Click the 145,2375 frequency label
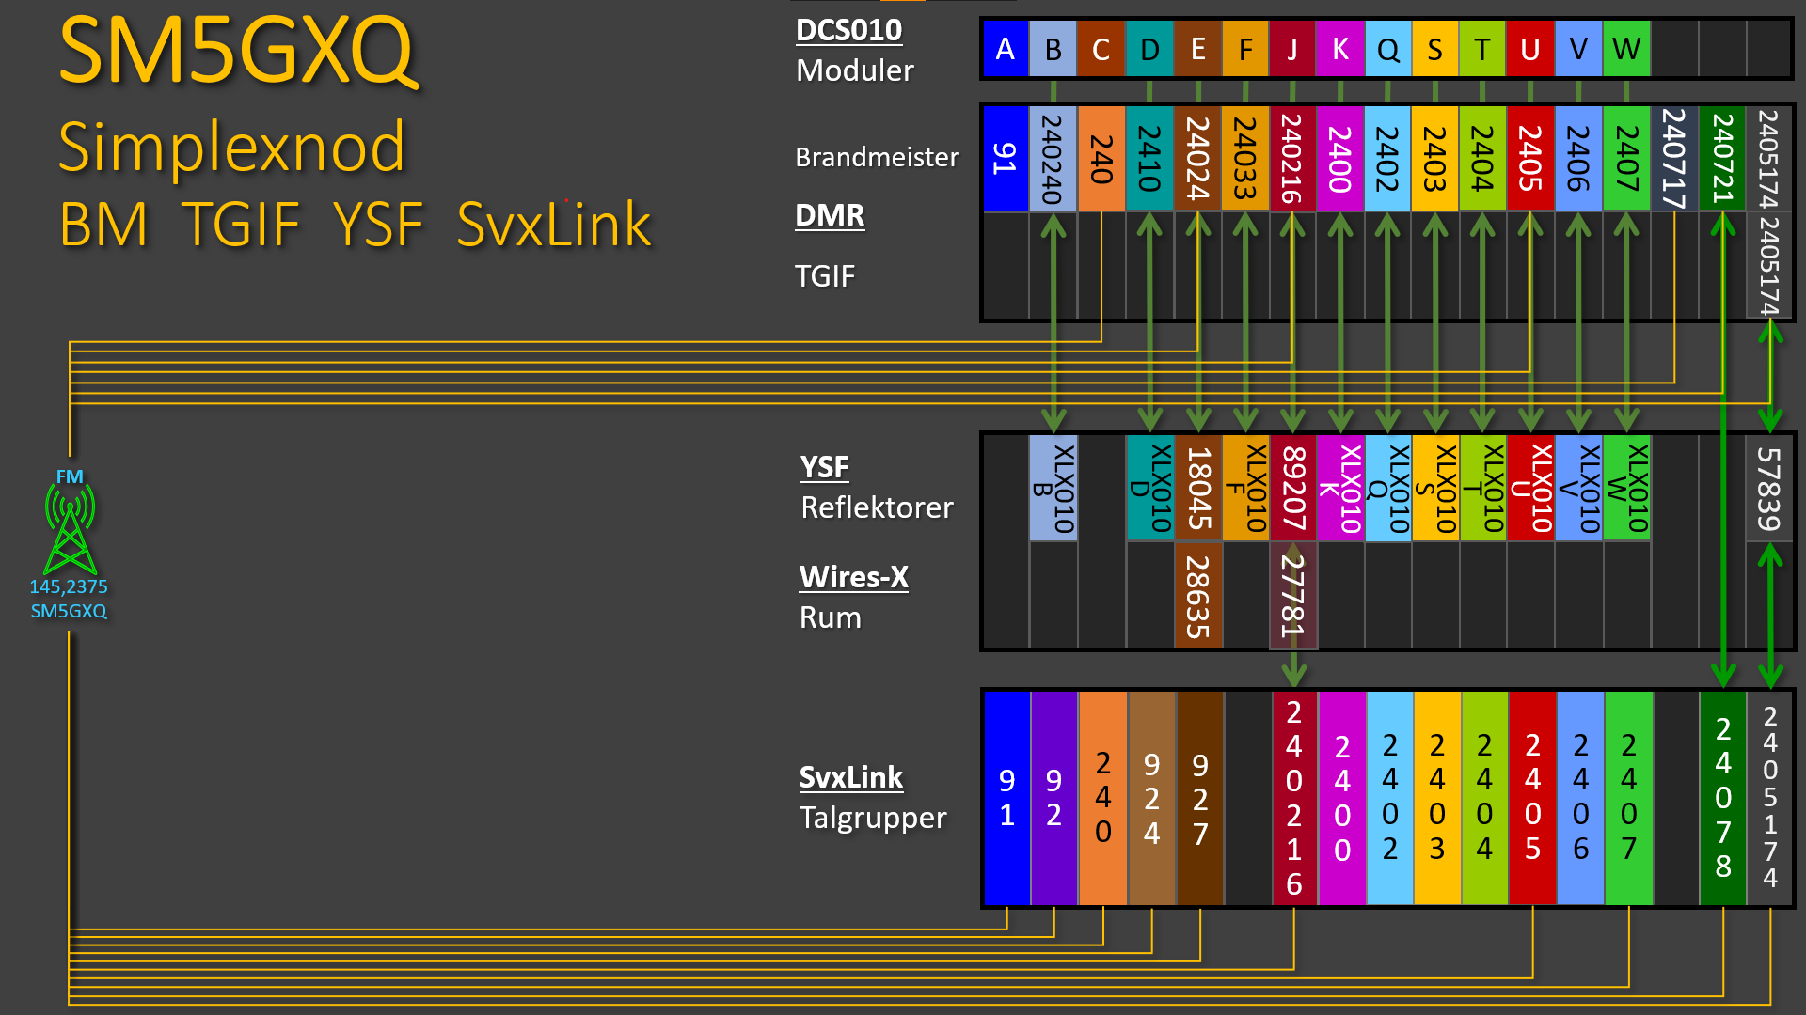1806x1015 pixels. [69, 586]
